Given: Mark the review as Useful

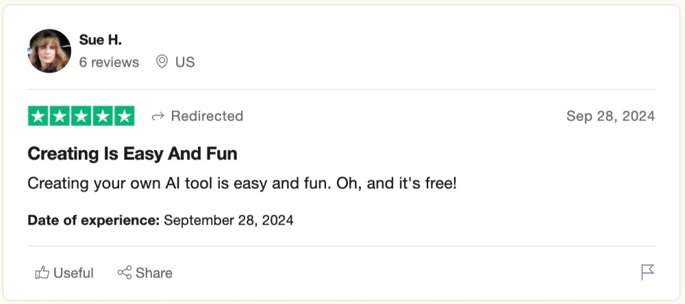Looking at the screenshot, I should coord(73,273).
